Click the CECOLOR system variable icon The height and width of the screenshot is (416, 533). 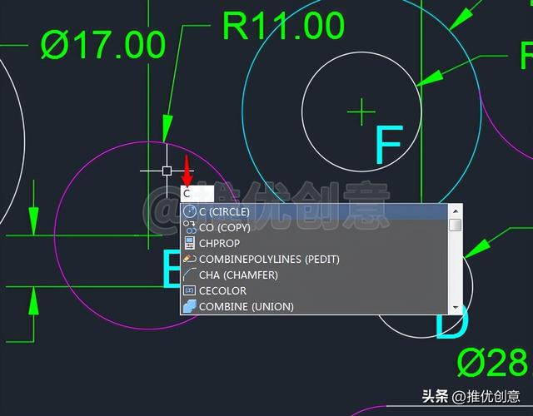190,290
